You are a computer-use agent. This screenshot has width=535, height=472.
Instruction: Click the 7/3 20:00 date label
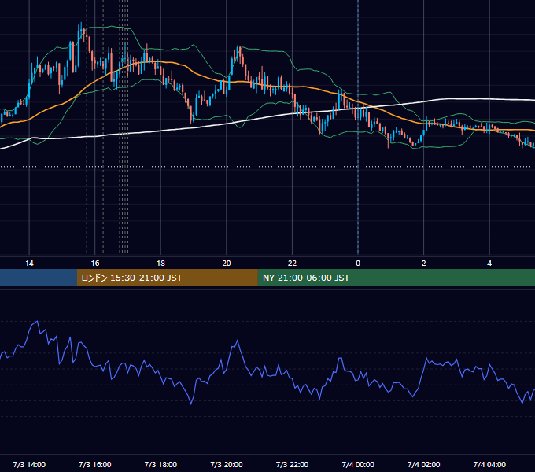coord(227,464)
